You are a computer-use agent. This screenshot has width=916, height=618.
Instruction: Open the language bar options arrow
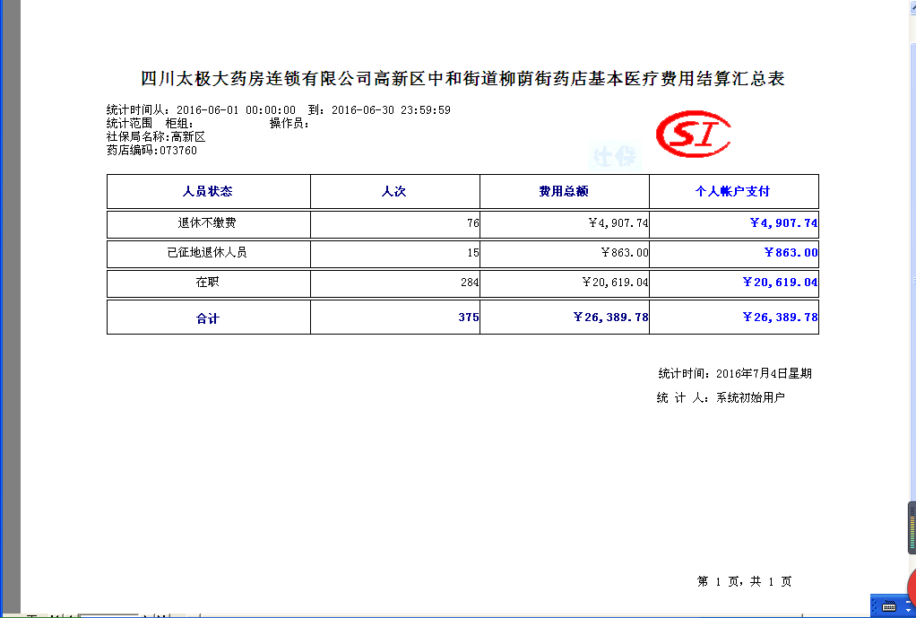coord(909,610)
